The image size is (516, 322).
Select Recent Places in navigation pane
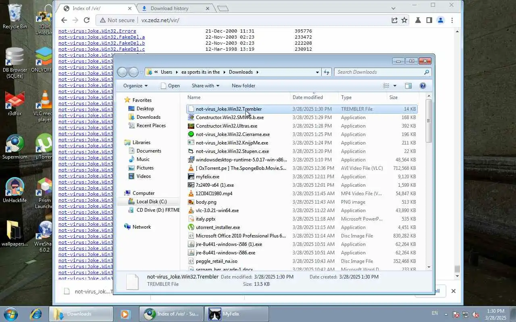(x=151, y=126)
